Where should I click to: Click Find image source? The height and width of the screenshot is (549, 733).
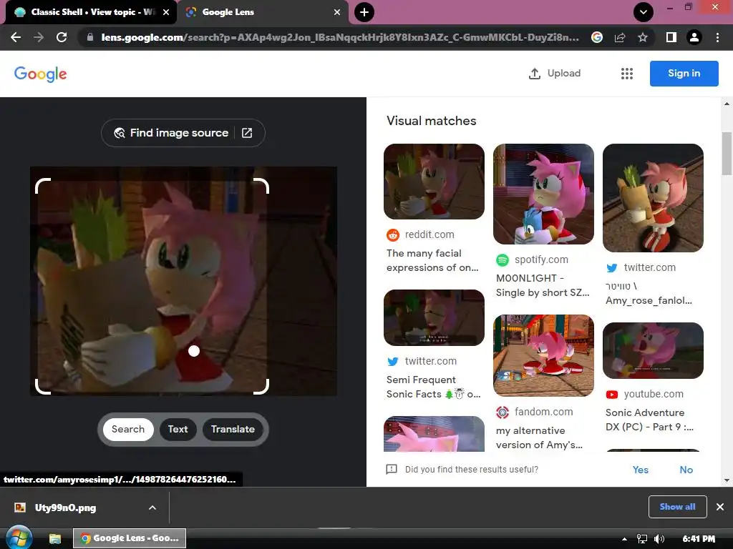tap(183, 133)
